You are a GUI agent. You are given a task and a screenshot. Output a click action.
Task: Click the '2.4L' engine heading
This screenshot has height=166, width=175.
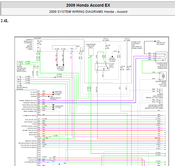click(4, 21)
